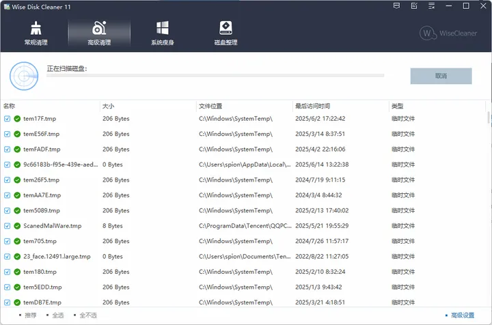Uncheck the tem180.tmp checkbox

coord(8,272)
